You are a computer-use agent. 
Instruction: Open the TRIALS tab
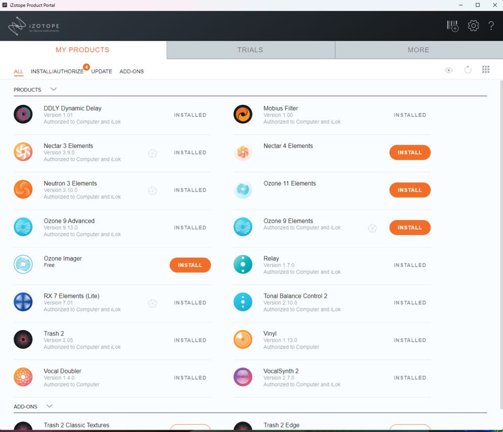click(250, 50)
